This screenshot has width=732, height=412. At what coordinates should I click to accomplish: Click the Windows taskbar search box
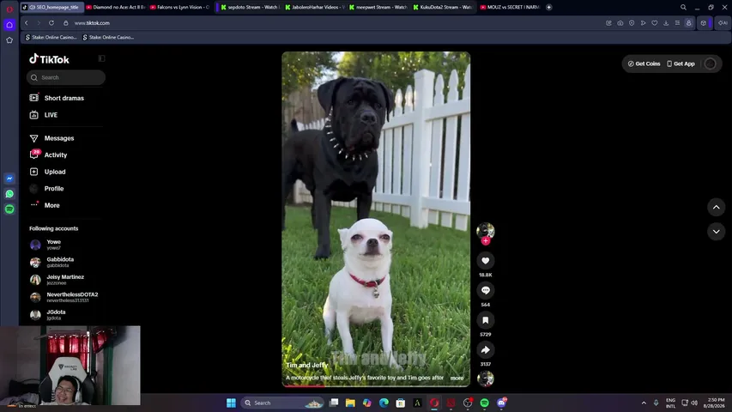click(283, 403)
